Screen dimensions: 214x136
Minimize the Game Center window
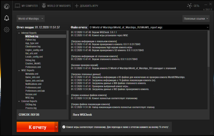(206, 5)
